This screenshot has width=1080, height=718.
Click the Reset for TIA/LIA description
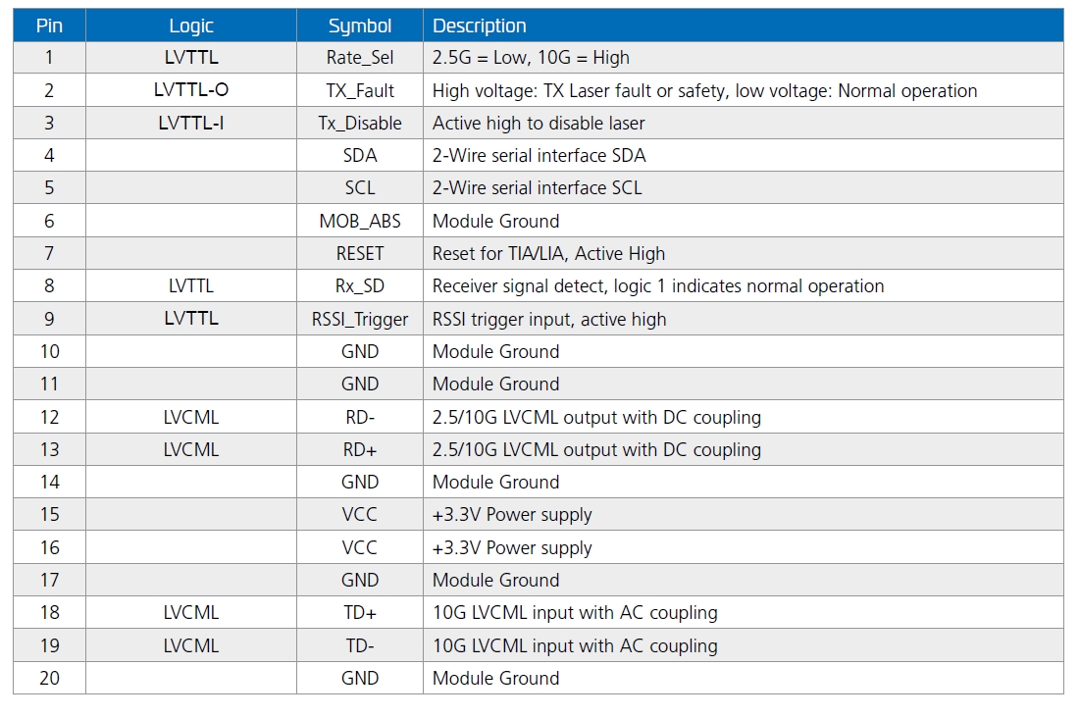point(548,253)
